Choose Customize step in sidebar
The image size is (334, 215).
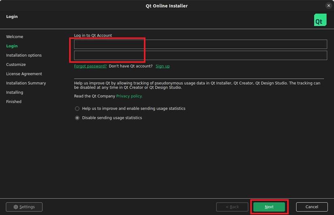tap(16, 65)
